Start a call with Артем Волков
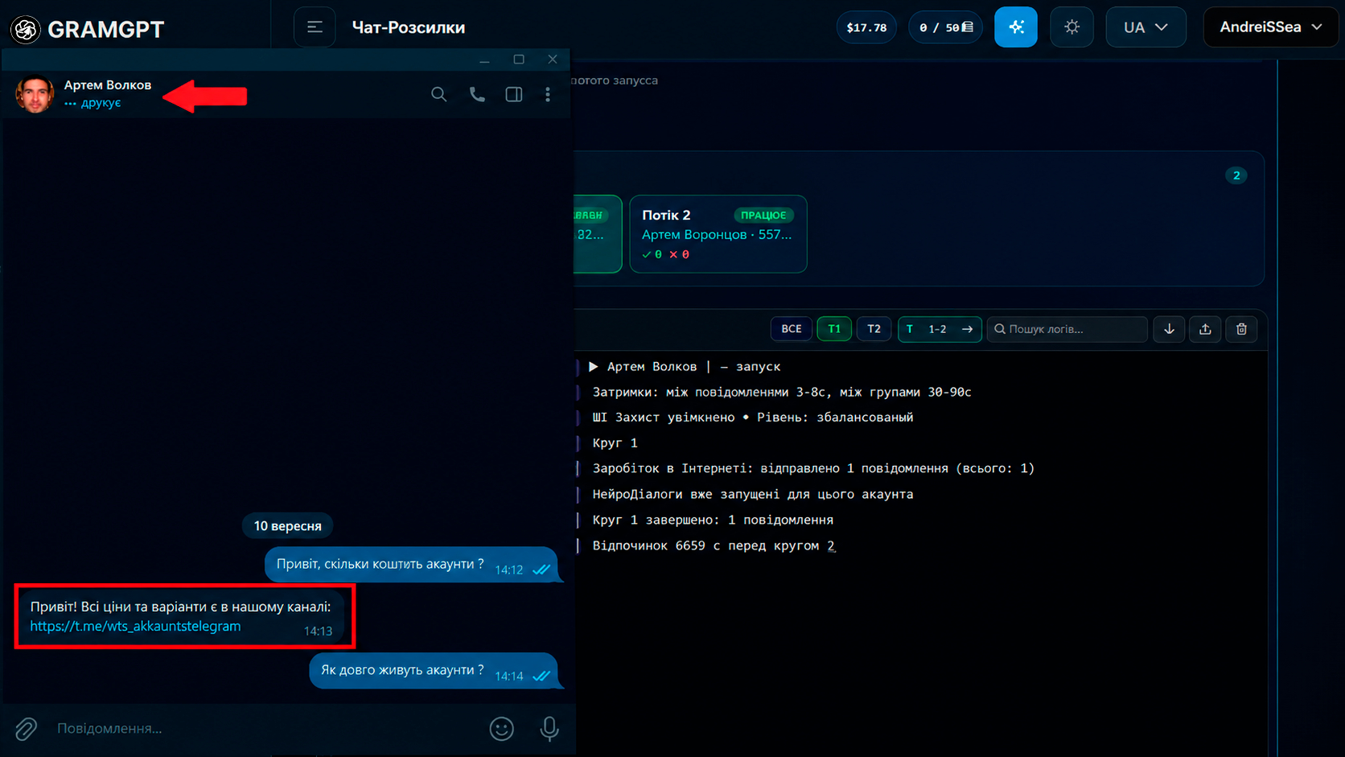This screenshot has width=1345, height=757. click(477, 94)
